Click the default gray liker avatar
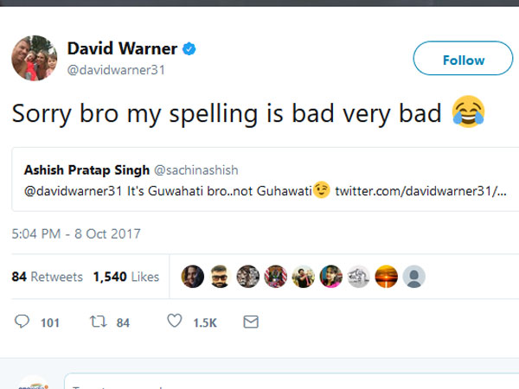This screenshot has height=389, width=519. click(414, 277)
